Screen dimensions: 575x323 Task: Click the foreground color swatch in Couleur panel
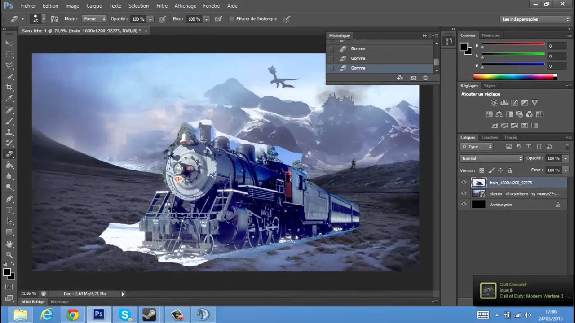point(464,46)
